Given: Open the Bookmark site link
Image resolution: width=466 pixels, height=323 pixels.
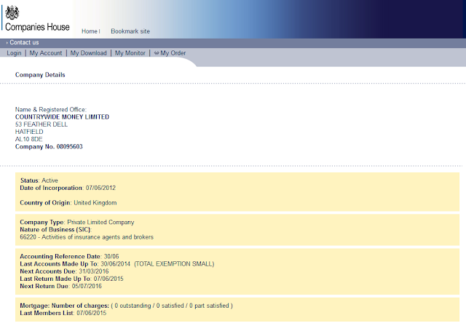Looking at the screenshot, I should click(x=130, y=31).
